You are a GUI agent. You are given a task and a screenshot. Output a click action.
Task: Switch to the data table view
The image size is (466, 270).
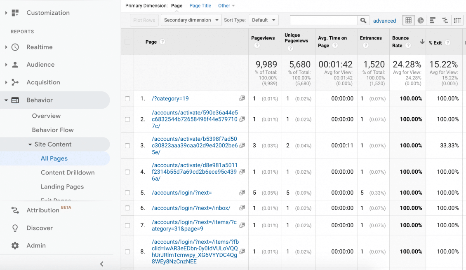tap(408, 20)
